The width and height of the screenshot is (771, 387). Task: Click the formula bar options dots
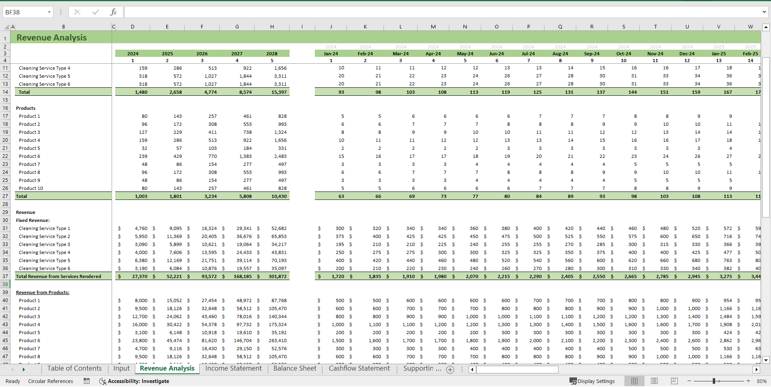coord(61,12)
